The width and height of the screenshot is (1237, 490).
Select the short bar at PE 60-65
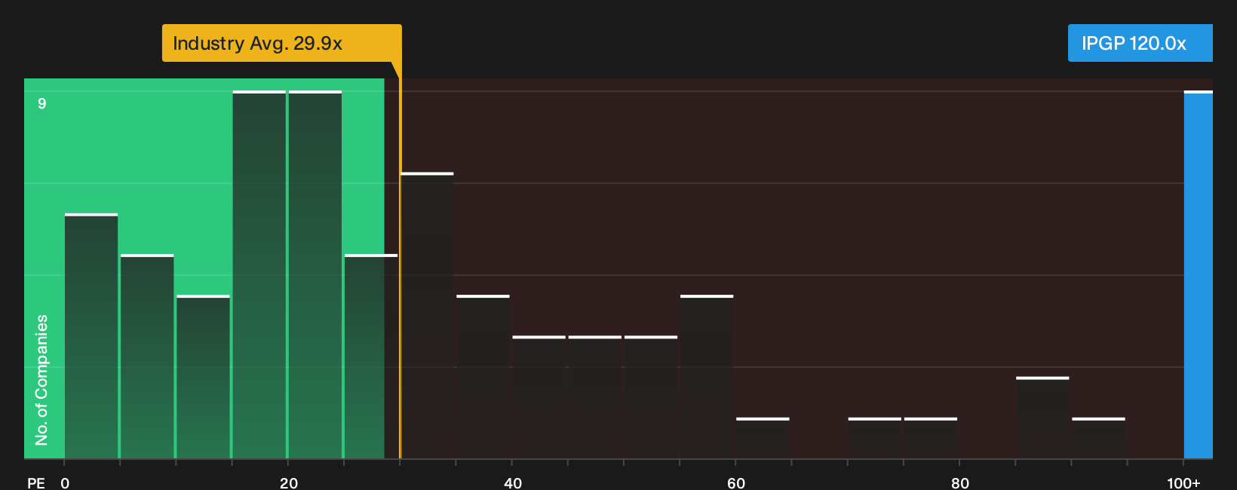(763, 438)
